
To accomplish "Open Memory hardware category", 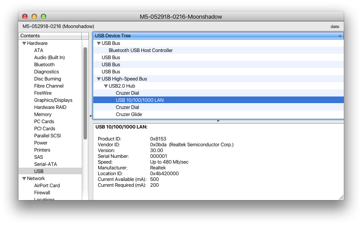I will pos(43,114).
